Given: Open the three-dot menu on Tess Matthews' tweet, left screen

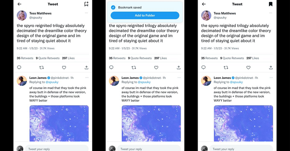Looking at the screenshot, I should (86, 13).
